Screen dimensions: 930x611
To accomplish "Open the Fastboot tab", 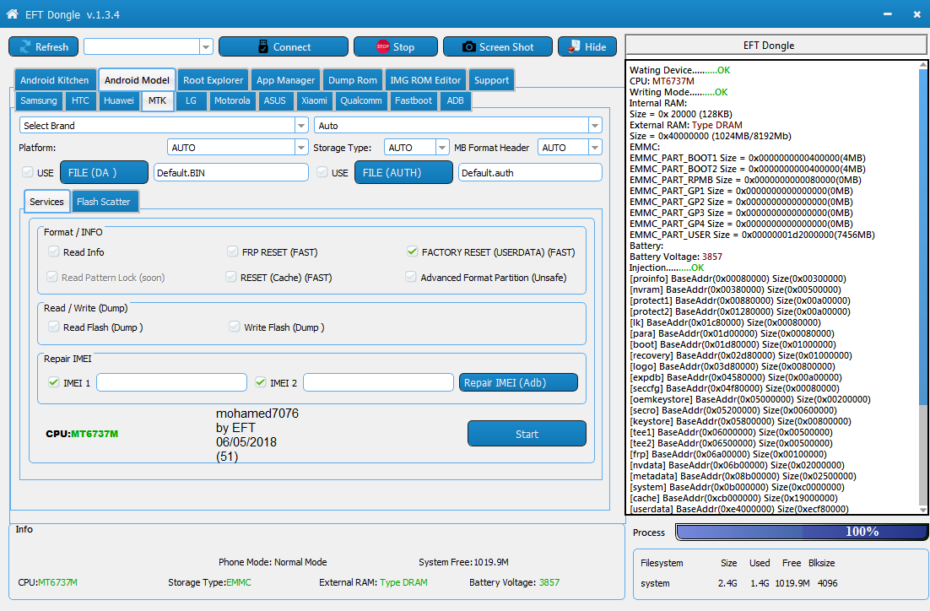I will click(x=414, y=100).
